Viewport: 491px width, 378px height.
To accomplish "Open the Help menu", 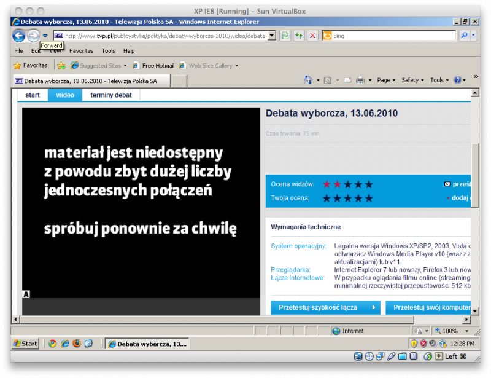I will tap(129, 51).
